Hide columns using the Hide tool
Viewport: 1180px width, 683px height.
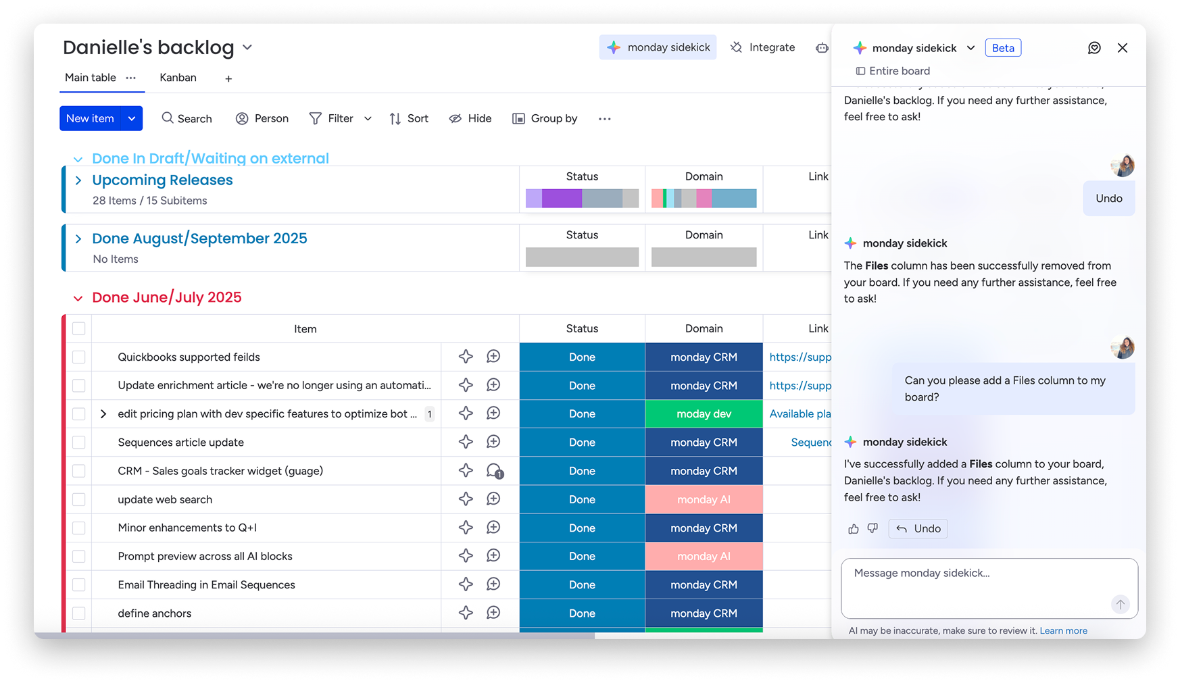(470, 118)
